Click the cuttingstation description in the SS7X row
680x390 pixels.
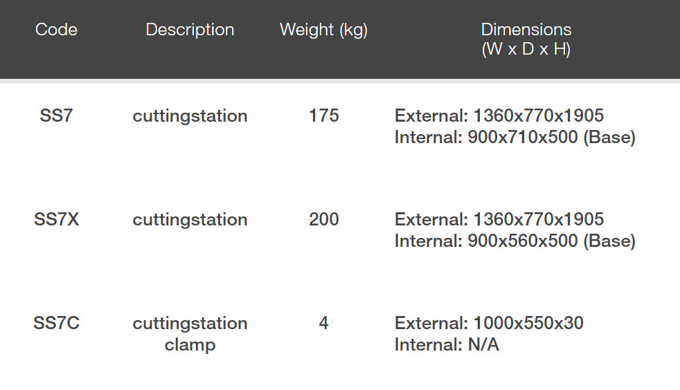pos(190,219)
